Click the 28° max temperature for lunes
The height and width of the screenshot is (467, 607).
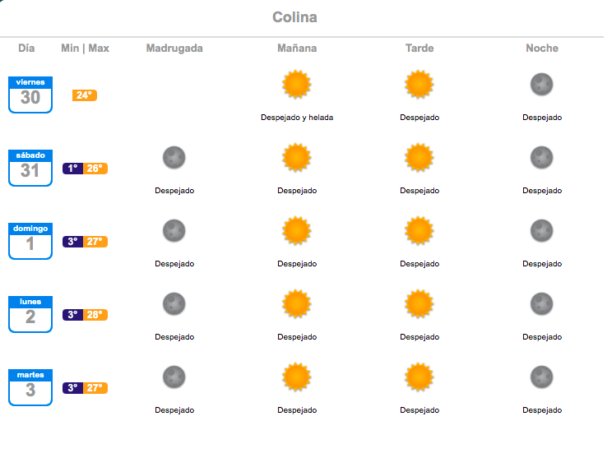tap(95, 315)
